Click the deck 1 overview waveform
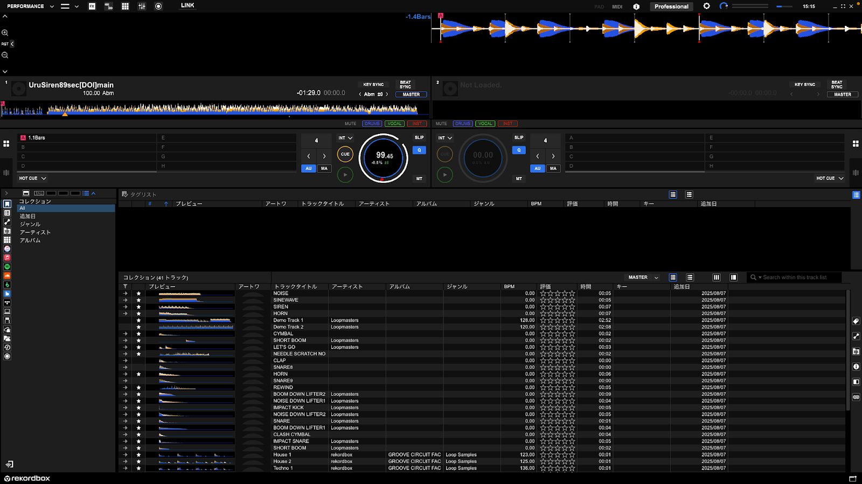This screenshot has width=862, height=484. [215, 110]
